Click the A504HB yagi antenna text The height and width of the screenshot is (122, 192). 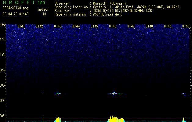coord(108,14)
